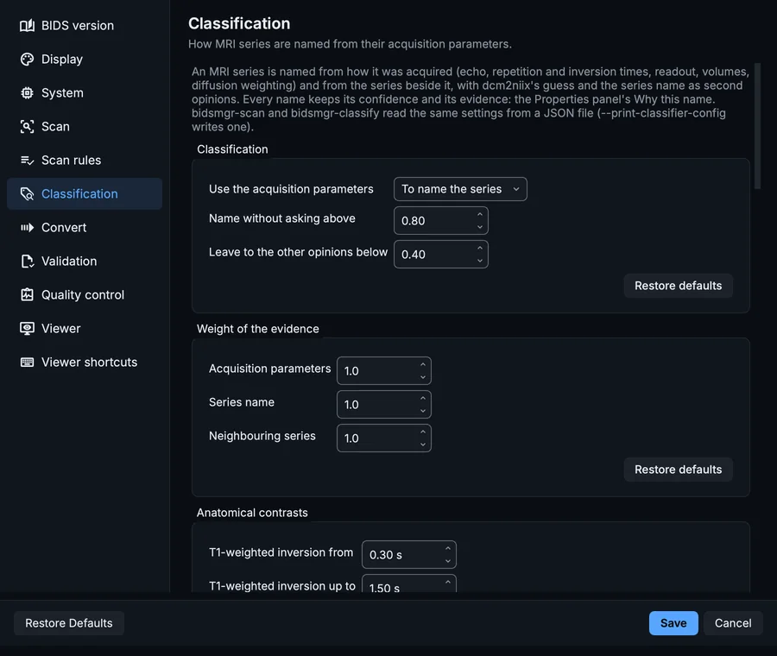The image size is (777, 656).
Task: Save the settings
Action: [673, 623]
